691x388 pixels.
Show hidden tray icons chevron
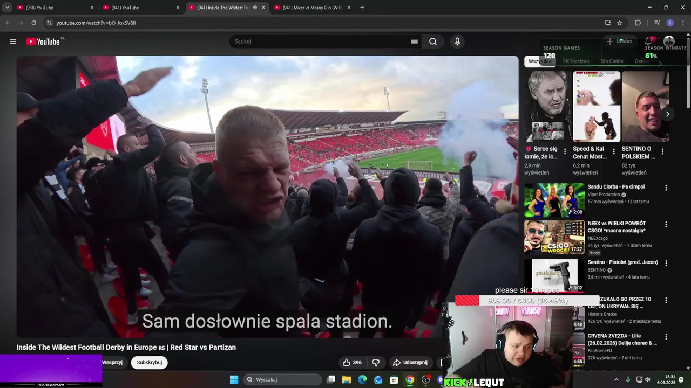point(617,379)
